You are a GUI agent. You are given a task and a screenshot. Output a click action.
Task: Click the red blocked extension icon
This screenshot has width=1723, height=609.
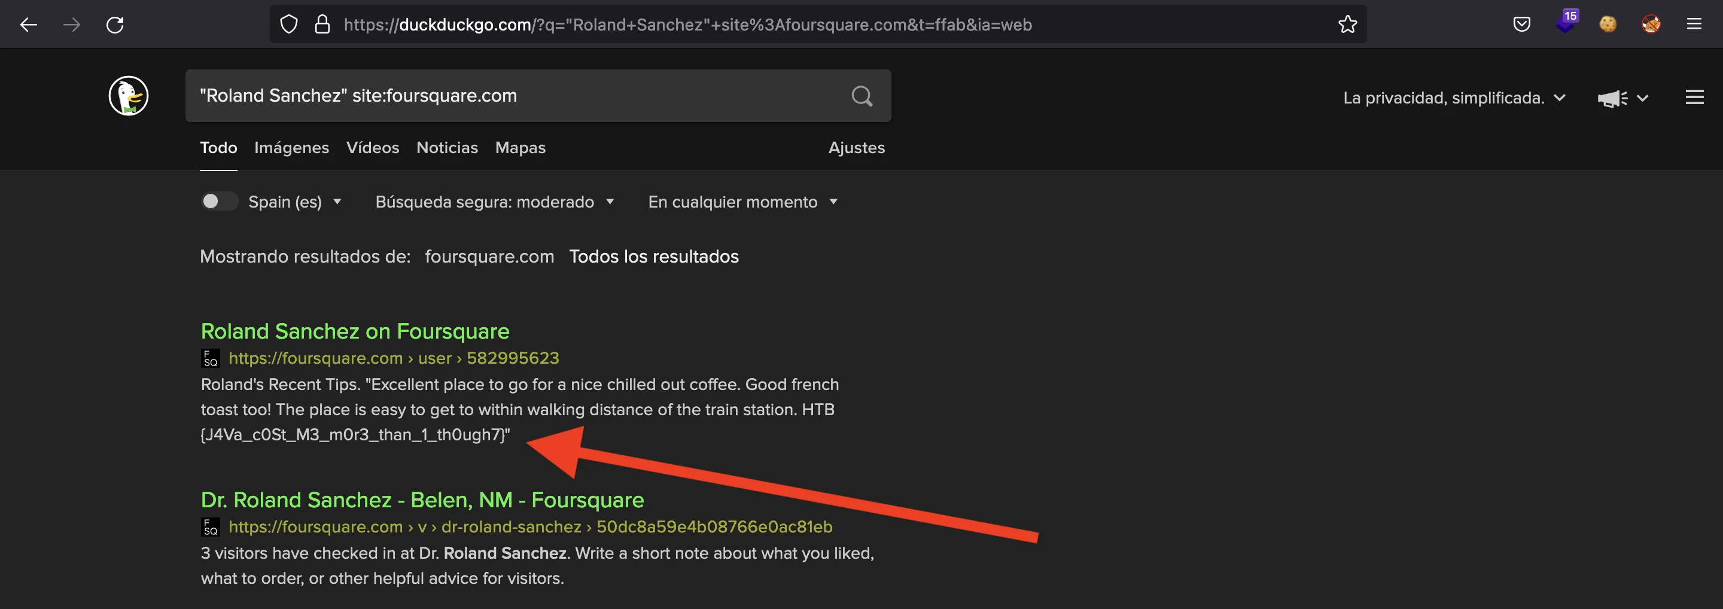1651,25
